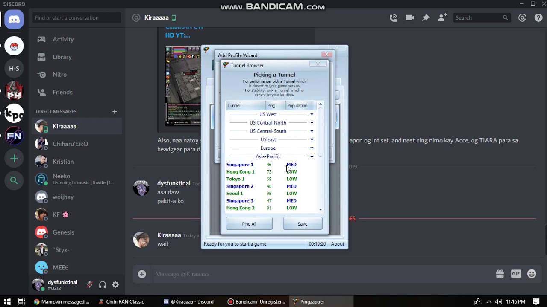This screenshot has height=307, width=547.
Task: Open DM with Chiharu'EiKO
Action: pos(77,144)
